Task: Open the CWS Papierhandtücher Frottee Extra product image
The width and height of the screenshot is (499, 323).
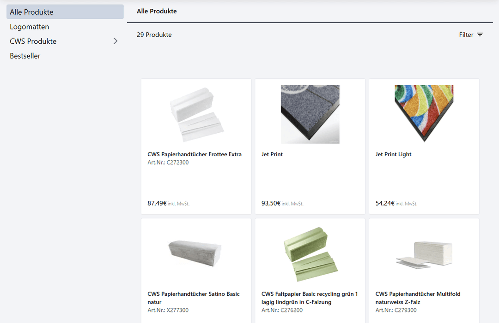Action: tap(196, 114)
